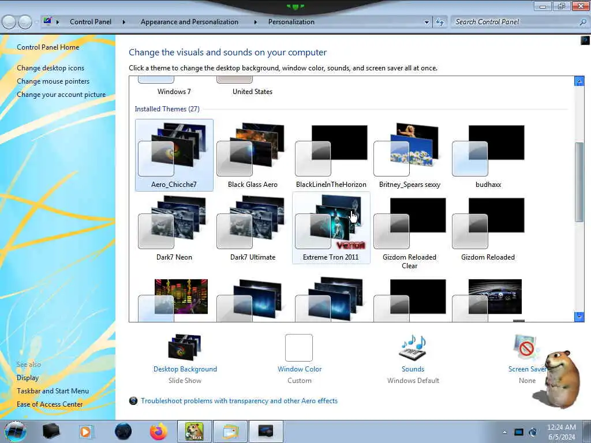Screen dimensions: 591x443
Task: Click the Installed Themes (27) header
Action: 167,109
